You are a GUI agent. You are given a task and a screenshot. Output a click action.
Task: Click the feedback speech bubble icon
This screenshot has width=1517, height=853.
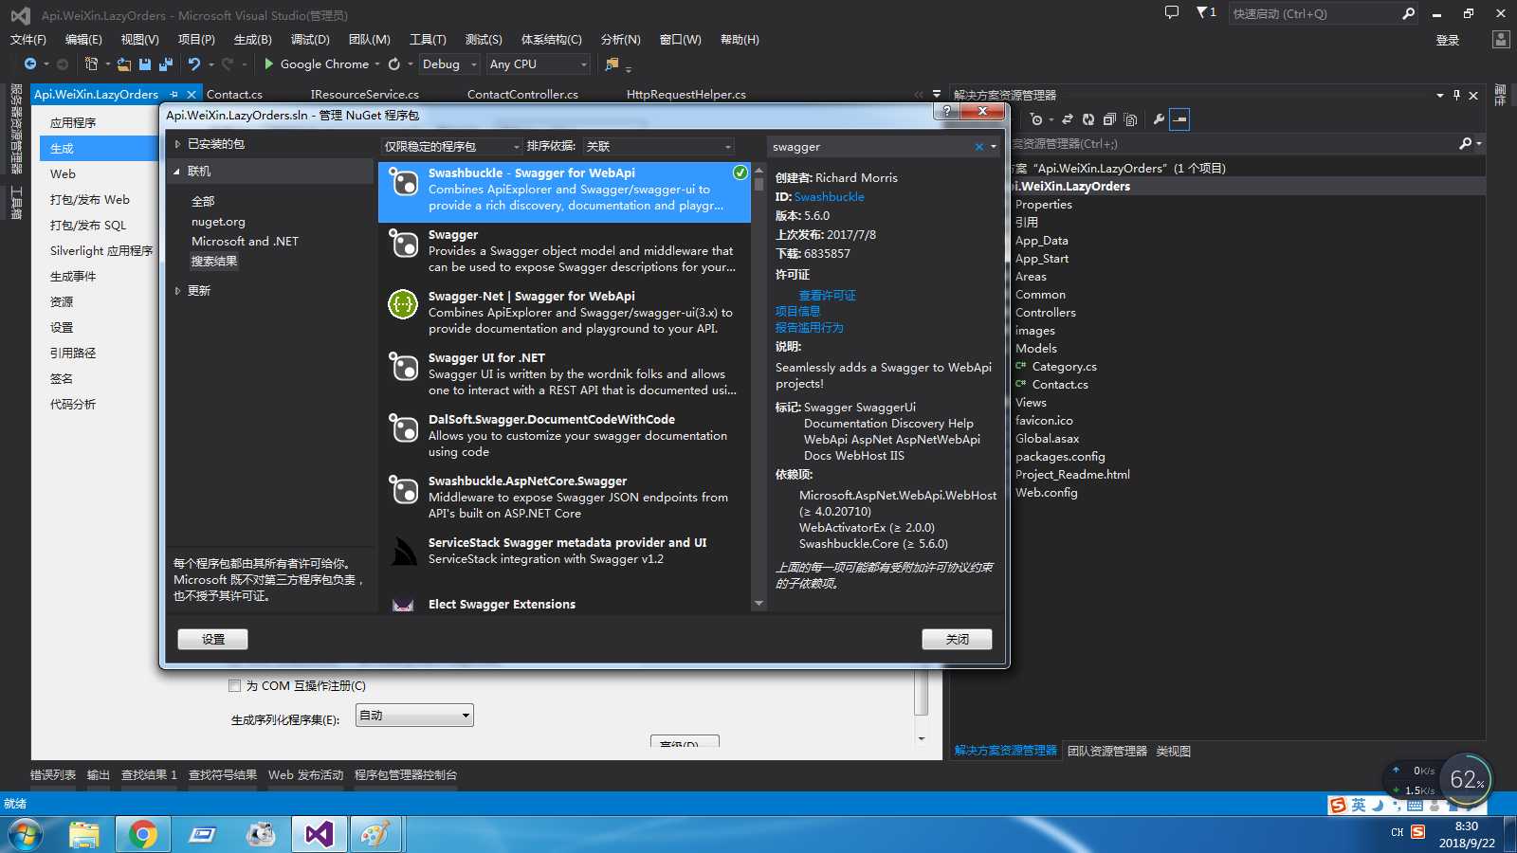pos(1172,12)
